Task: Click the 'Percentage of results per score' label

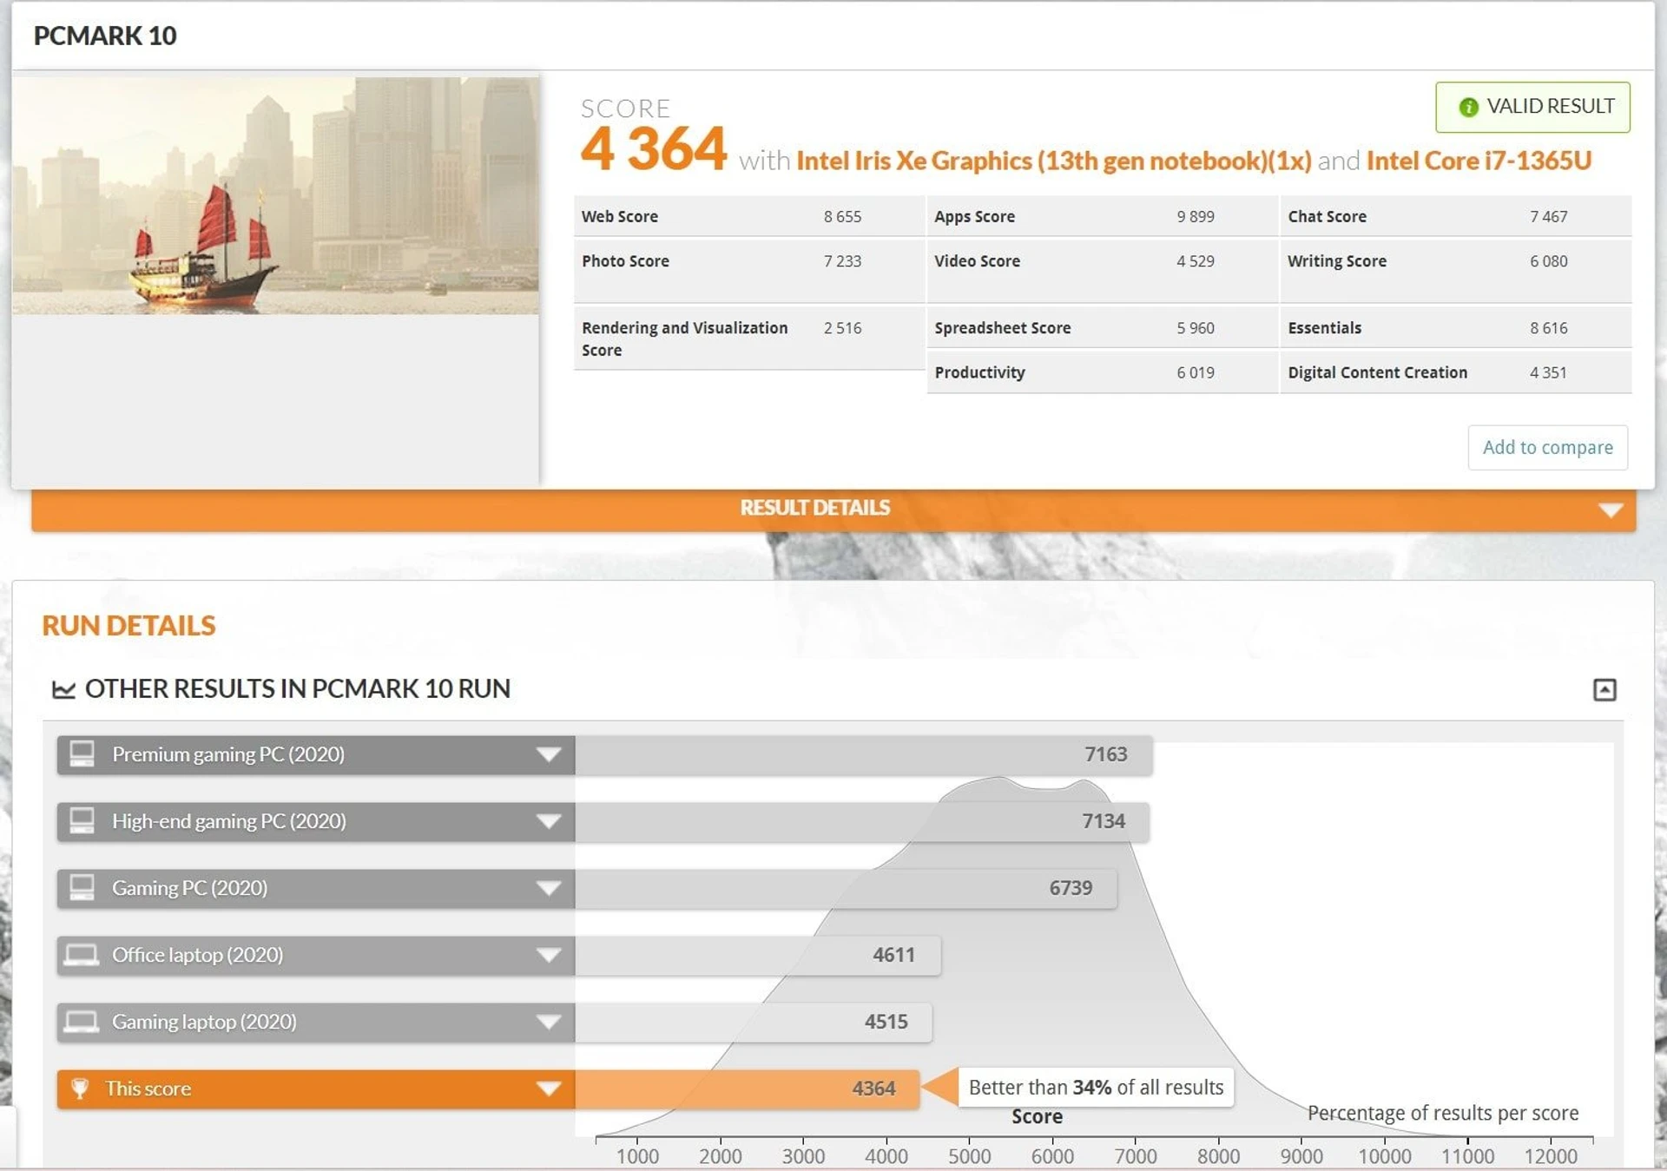Action: 1443,1113
